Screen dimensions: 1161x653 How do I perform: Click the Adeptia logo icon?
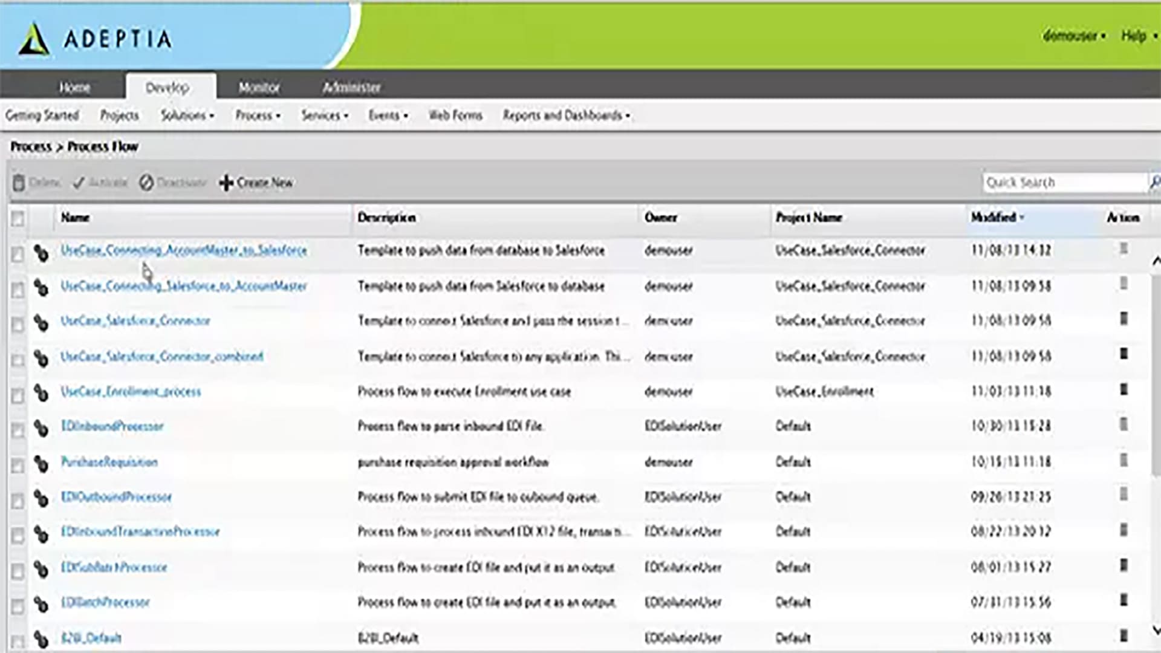pyautogui.click(x=34, y=40)
